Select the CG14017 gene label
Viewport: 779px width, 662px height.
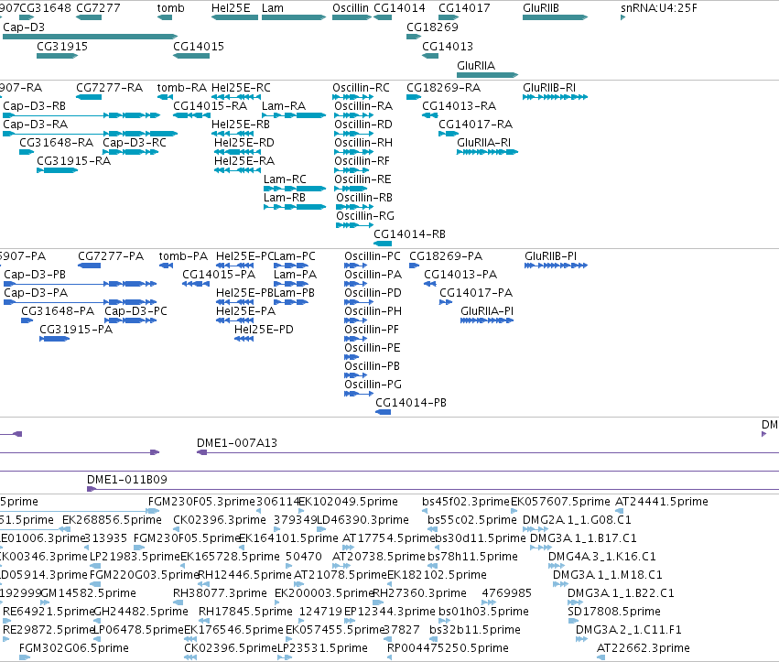click(x=464, y=8)
